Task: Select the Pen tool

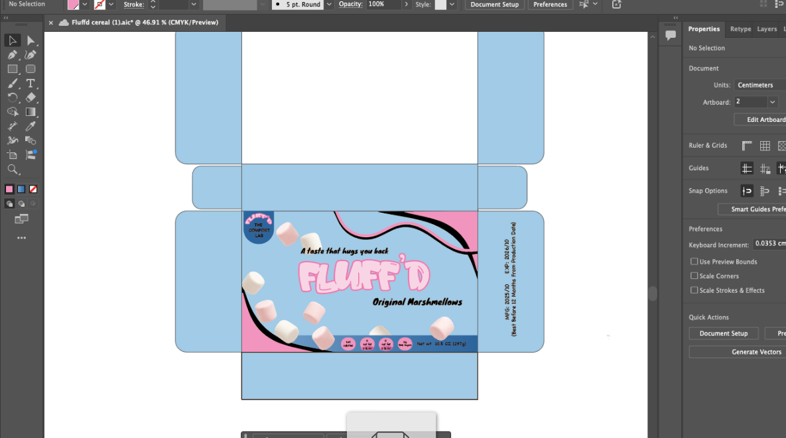Action: (x=13, y=54)
